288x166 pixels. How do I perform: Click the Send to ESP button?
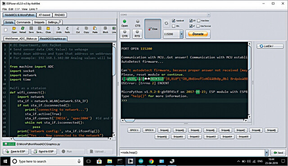[44, 152]
